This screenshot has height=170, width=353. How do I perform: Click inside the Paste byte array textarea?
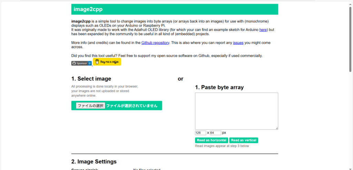(236, 111)
